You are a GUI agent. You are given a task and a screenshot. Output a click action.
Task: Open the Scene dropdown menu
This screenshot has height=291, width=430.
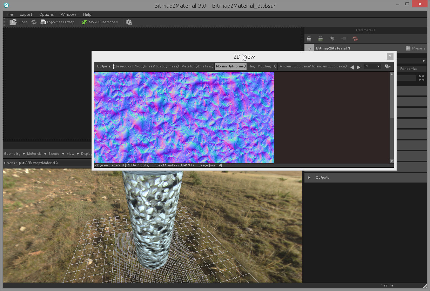coord(56,154)
